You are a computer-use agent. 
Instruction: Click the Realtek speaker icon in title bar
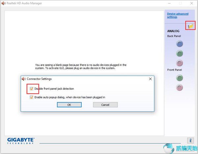(x=4, y=3)
